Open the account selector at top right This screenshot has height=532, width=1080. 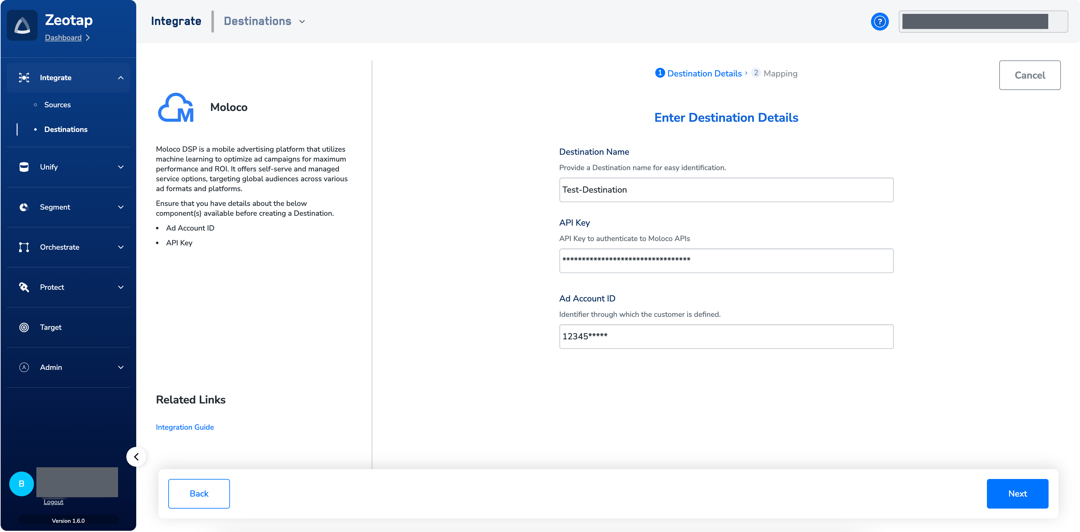click(x=983, y=22)
